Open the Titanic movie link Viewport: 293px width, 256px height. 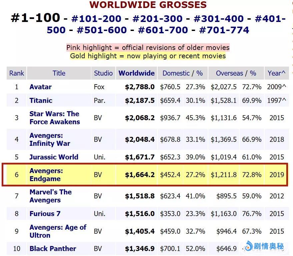click(41, 101)
